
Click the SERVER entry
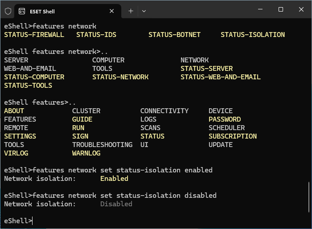coord(16,60)
